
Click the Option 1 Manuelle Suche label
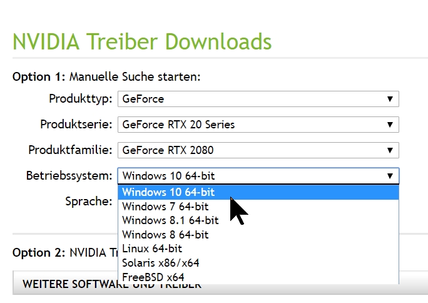[106, 77]
